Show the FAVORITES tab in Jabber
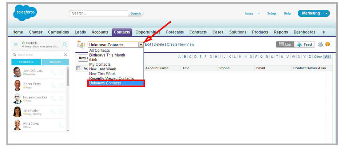The width and height of the screenshot is (344, 148). coord(26,62)
